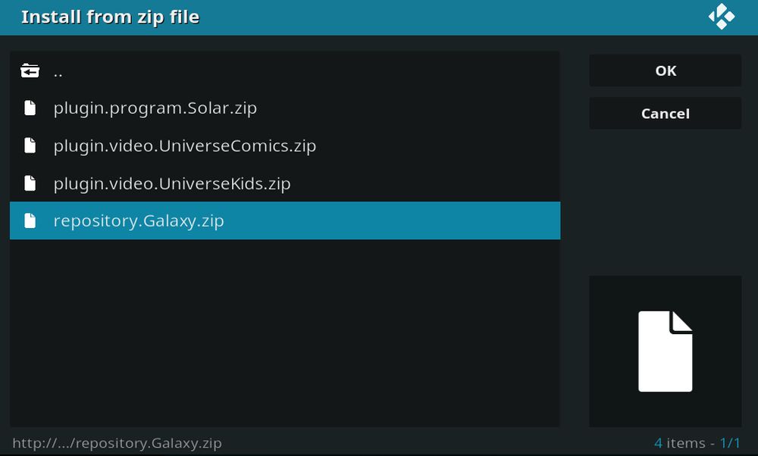
Task: Click the file icon beside plugin.video.UniverseKids.zip
Action: [30, 183]
